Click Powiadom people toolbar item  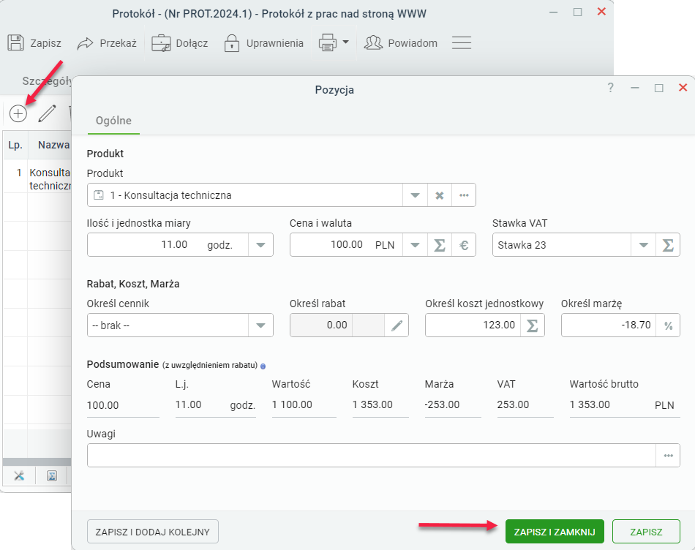(401, 43)
